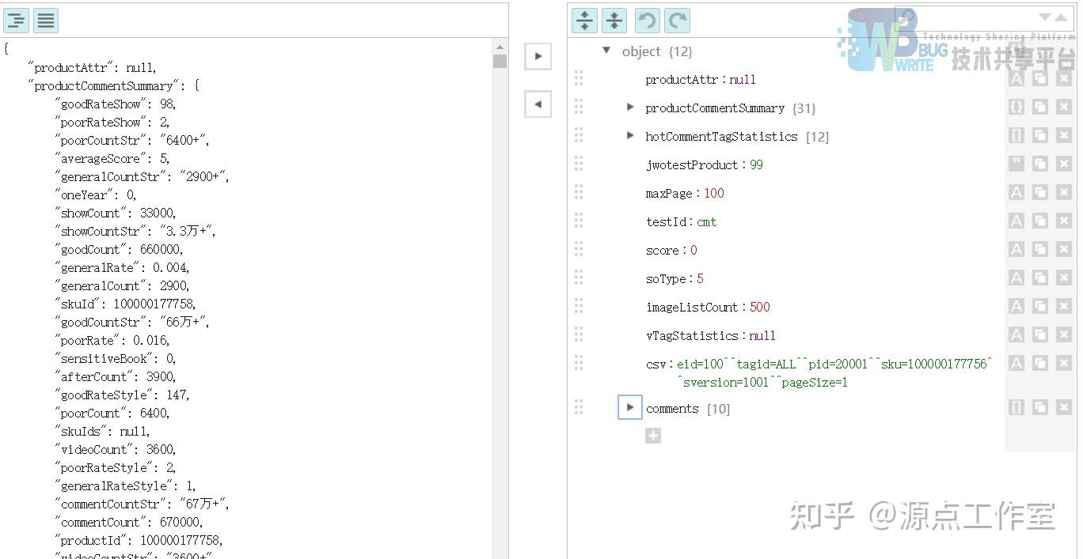Grab the drag handle of maxPage row
This screenshot has height=559, width=1083.
point(579,192)
